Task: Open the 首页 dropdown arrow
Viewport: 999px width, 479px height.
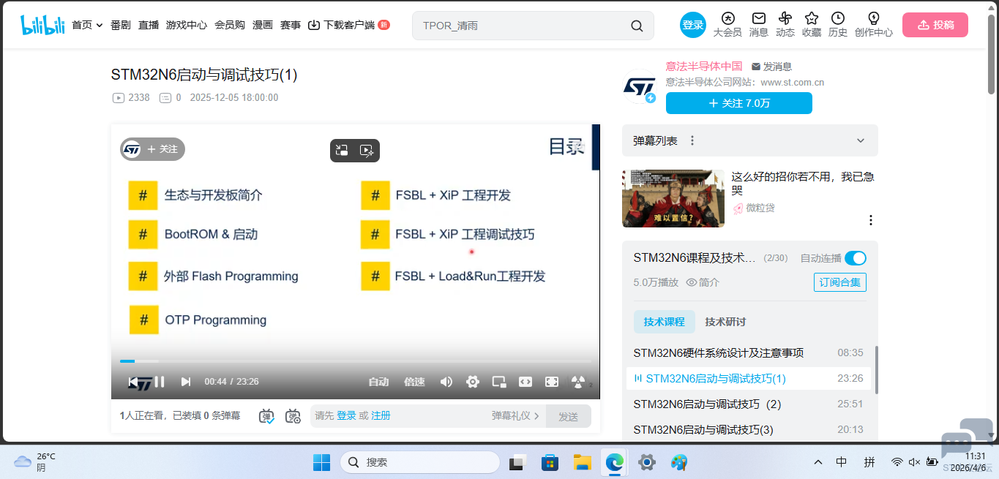Action: click(x=100, y=24)
